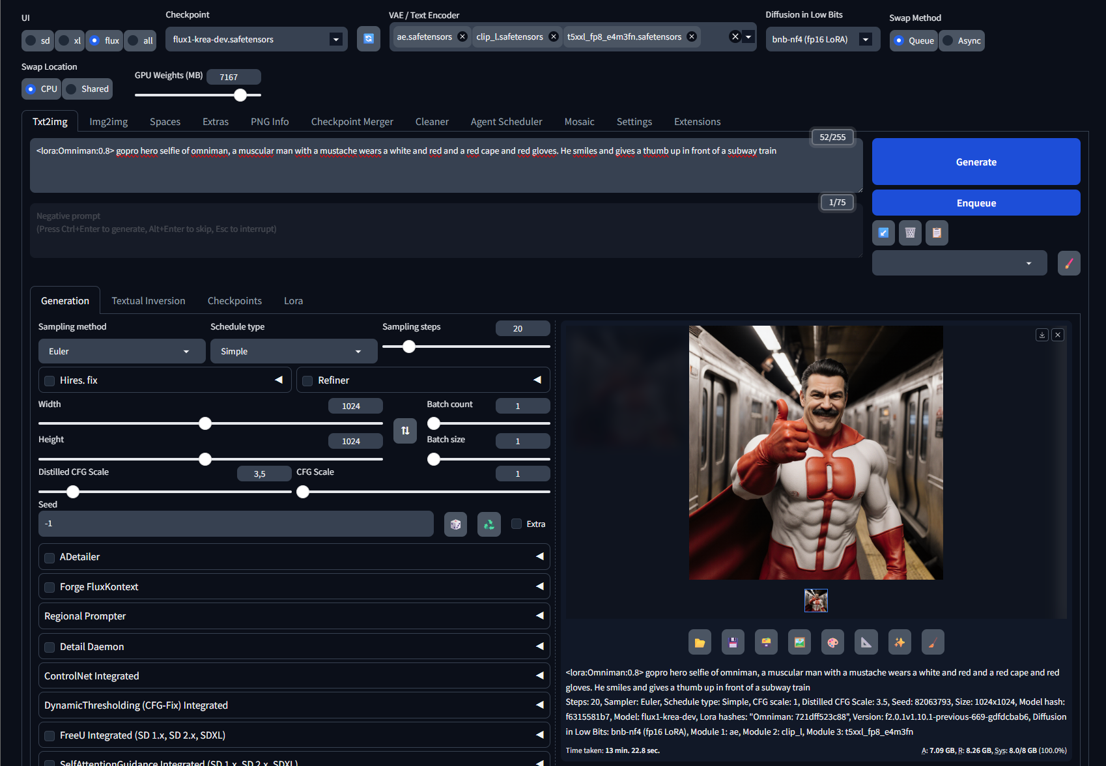Click the swap width and height icon
The height and width of the screenshot is (766, 1106).
[405, 431]
